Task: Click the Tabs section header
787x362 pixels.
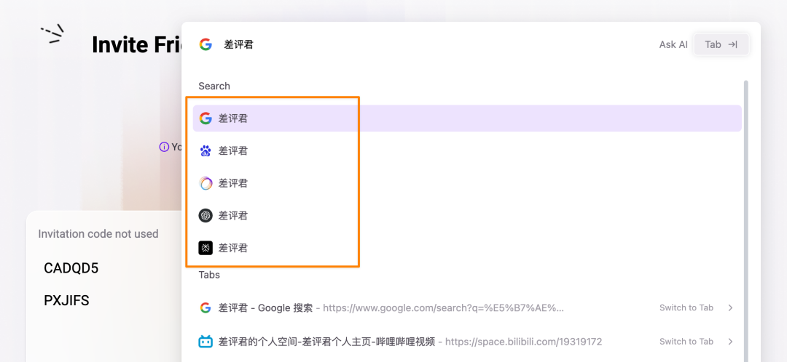Action: (209, 275)
